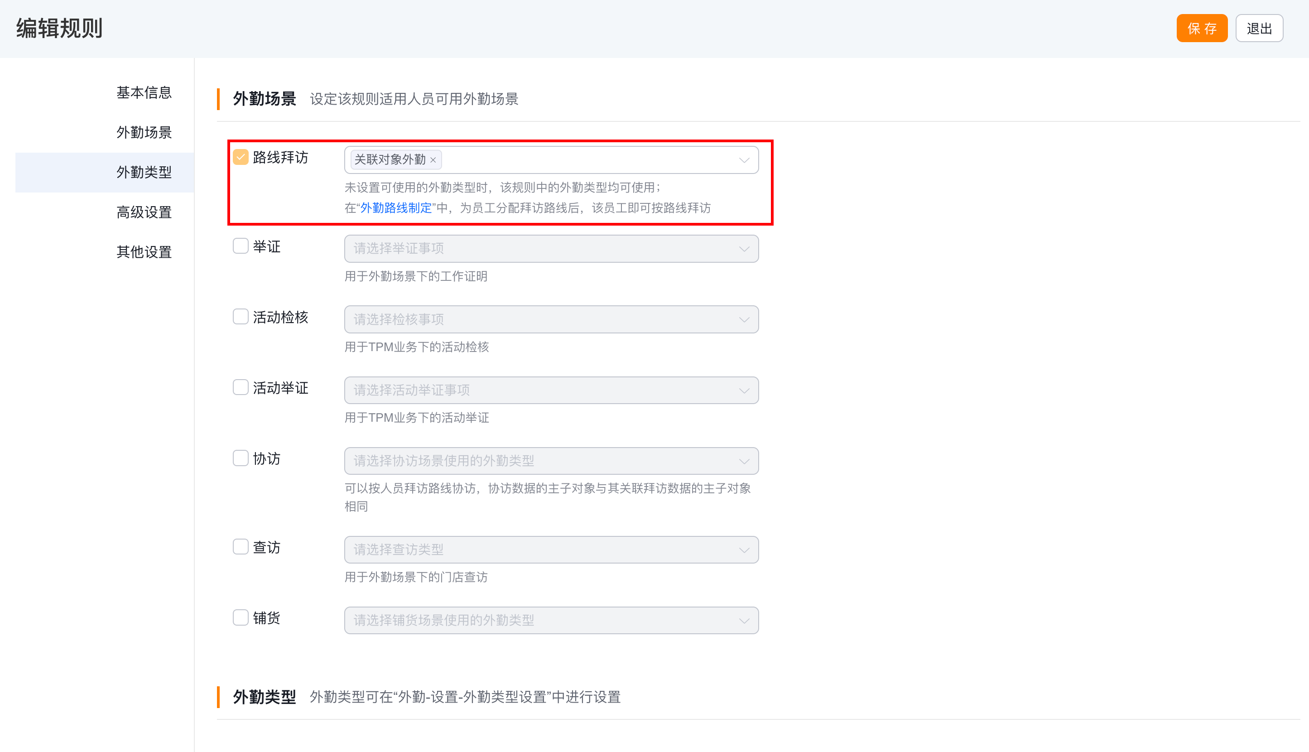
Task: Click the 外勤场景 section heading
Action: pos(265,99)
